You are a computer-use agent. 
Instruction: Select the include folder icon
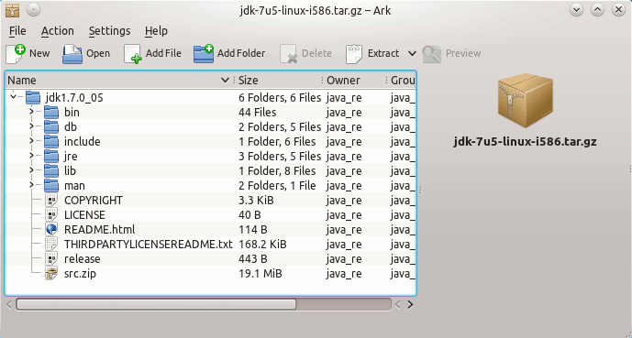coord(51,142)
